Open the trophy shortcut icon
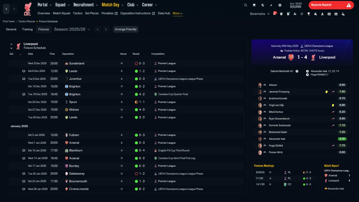The image size is (359, 202). tap(309, 14)
